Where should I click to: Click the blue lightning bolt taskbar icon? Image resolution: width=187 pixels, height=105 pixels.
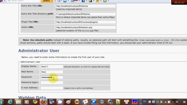[93, 102]
